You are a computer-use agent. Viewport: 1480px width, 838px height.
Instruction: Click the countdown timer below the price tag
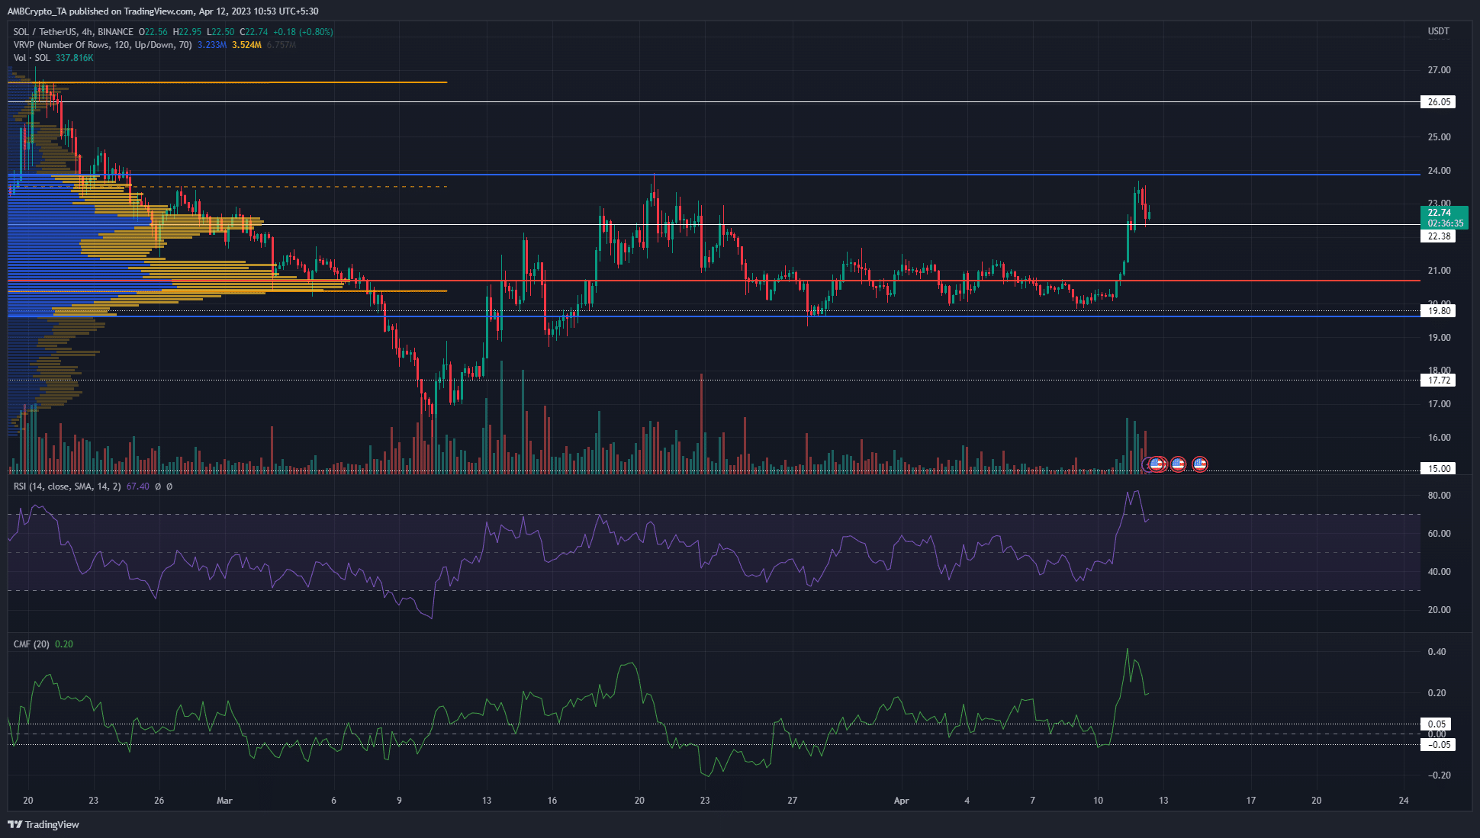pos(1444,223)
